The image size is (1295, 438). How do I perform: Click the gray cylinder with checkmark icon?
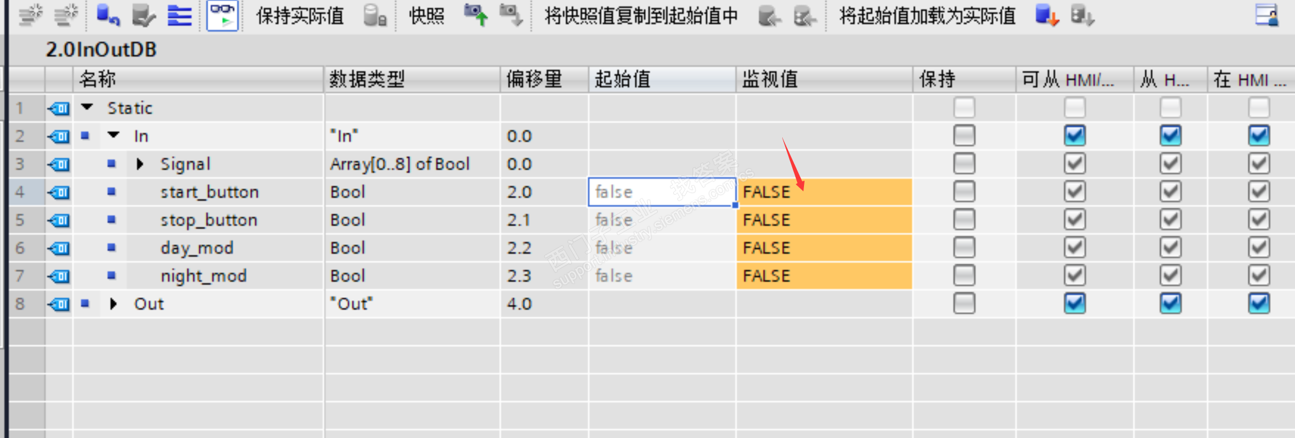point(143,16)
